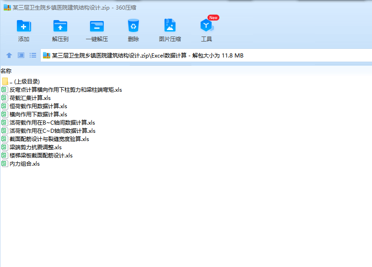Open the 工具 (Tools) icon
The width and height of the screenshot is (372, 267).
point(207,26)
